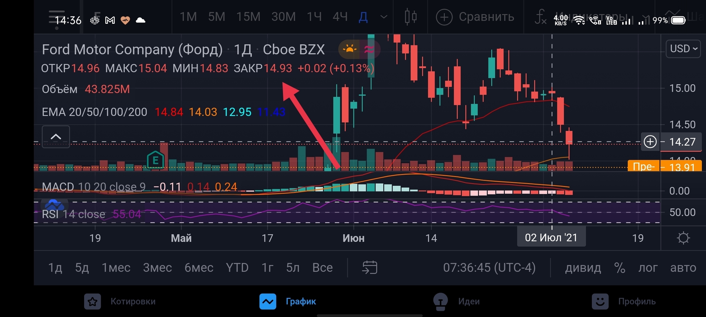The image size is (706, 317).
Task: Open the Профиль smiley tab
Action: 600,302
